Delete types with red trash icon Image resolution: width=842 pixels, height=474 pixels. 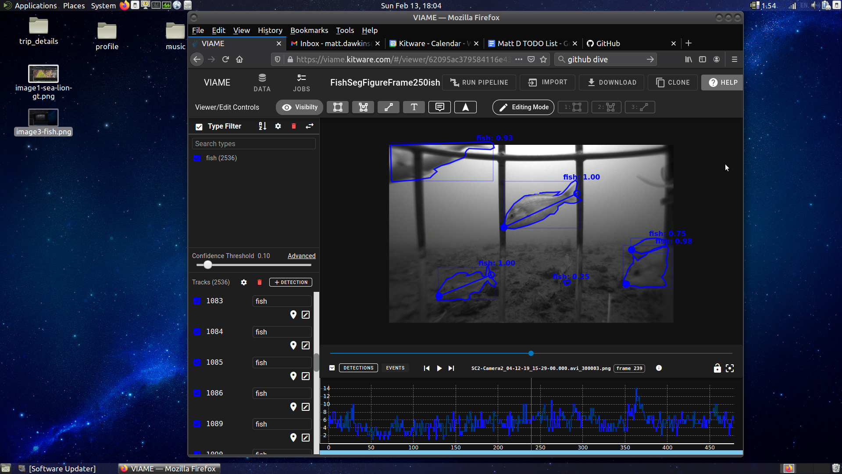294,126
